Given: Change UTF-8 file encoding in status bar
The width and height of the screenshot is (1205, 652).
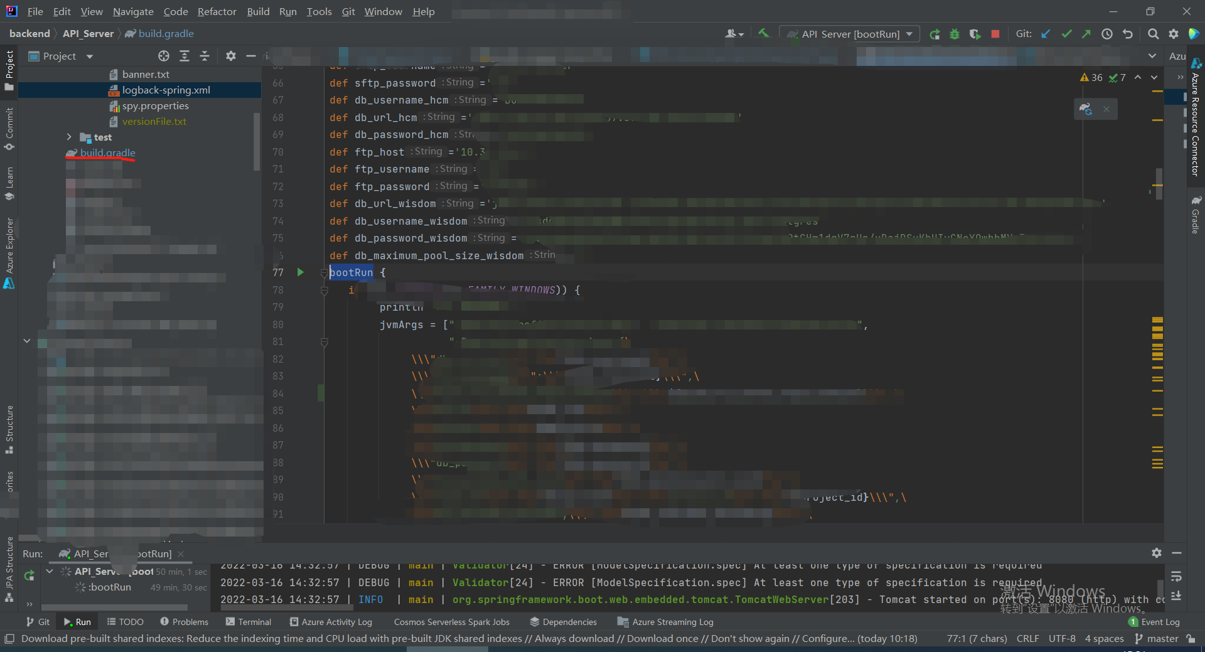Looking at the screenshot, I should tap(1062, 638).
